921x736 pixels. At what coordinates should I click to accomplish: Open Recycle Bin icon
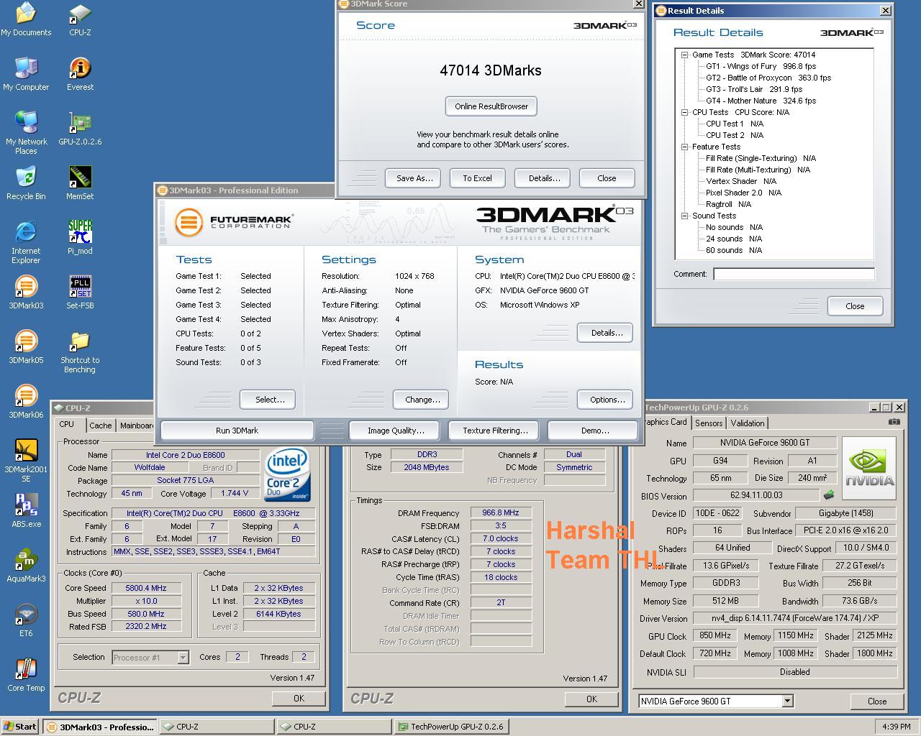(26, 183)
